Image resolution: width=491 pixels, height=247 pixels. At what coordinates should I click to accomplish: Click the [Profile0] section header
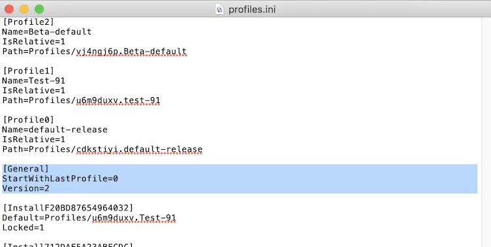click(28, 120)
